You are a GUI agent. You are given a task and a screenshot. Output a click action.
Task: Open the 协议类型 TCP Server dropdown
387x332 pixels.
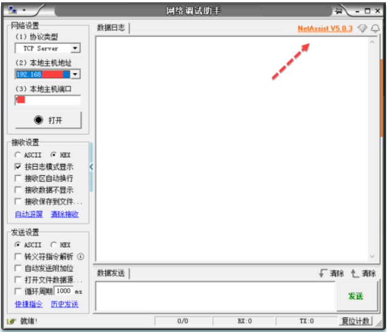pyautogui.click(x=75, y=49)
